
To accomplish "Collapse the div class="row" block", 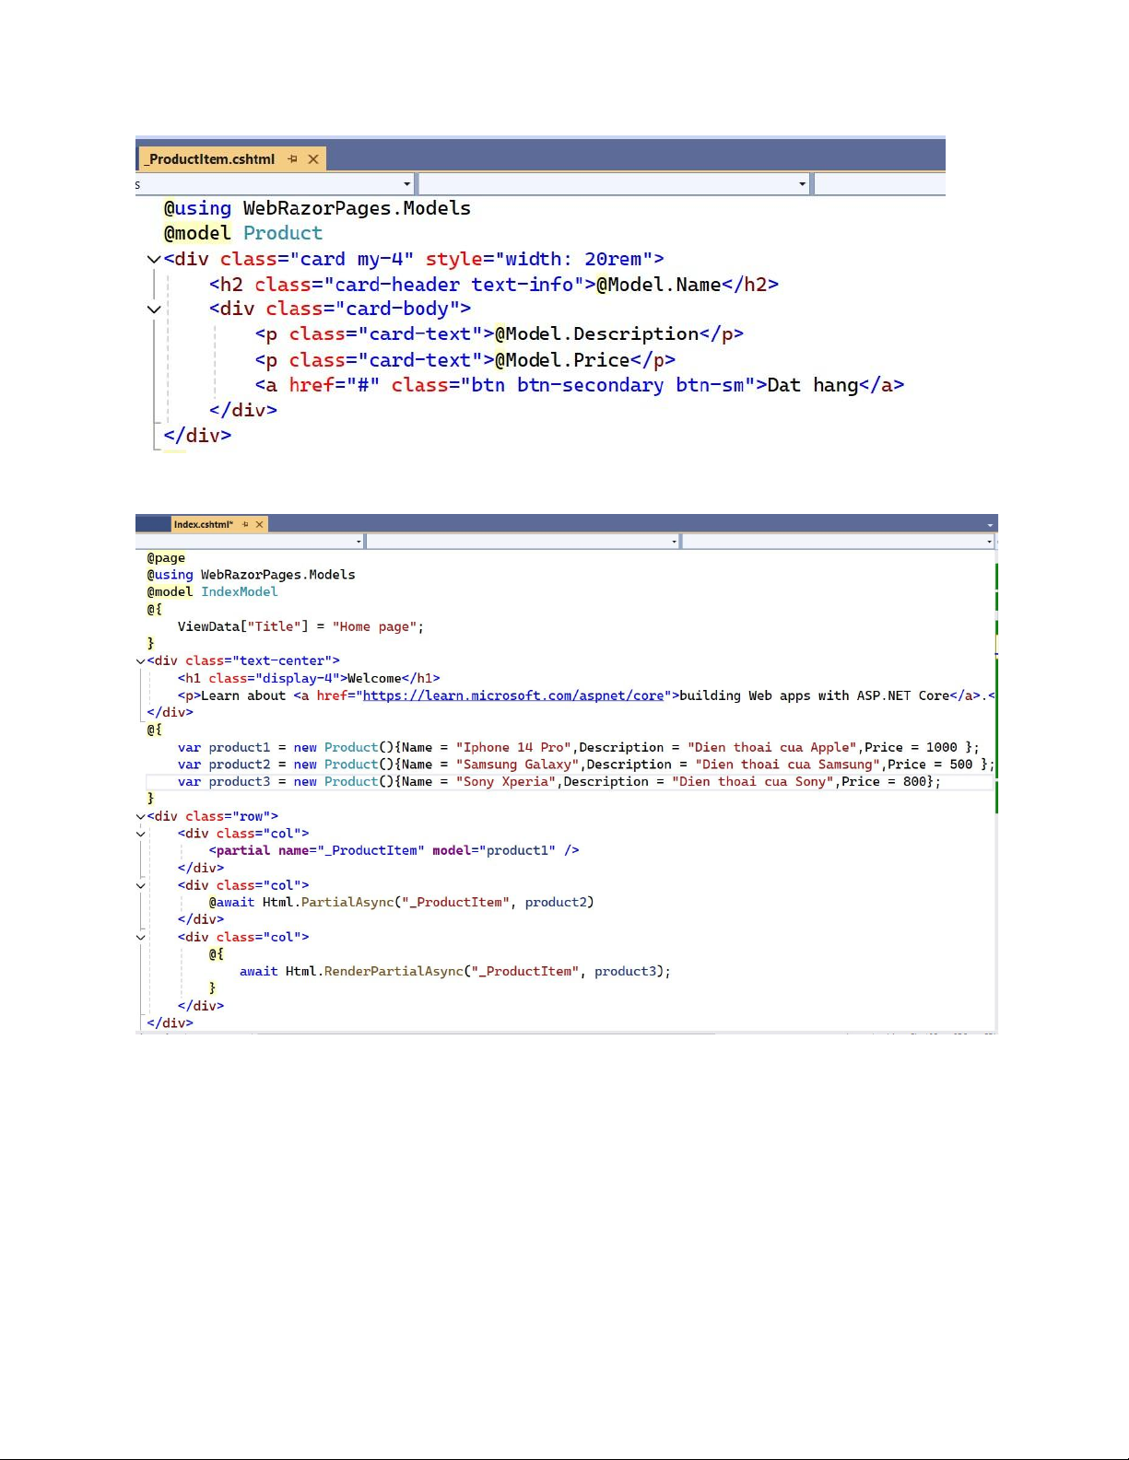I will point(141,817).
